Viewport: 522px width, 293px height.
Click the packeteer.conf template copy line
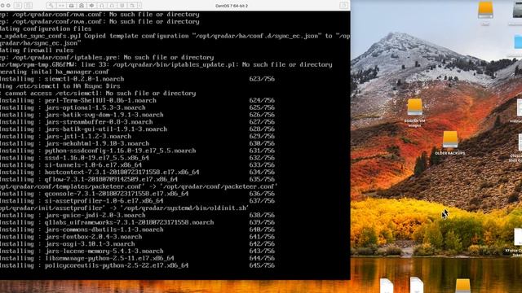coord(139,186)
